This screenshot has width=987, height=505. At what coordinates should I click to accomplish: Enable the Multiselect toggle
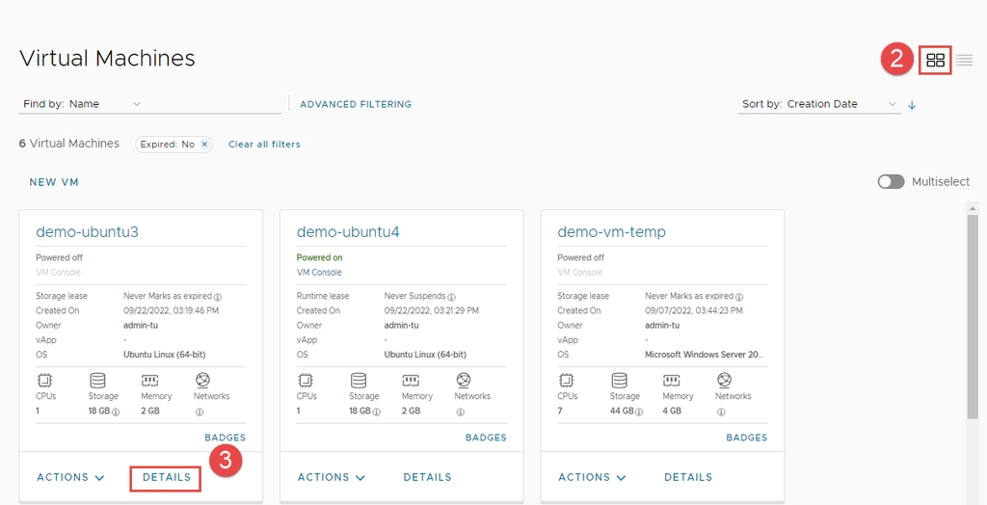pyautogui.click(x=891, y=181)
